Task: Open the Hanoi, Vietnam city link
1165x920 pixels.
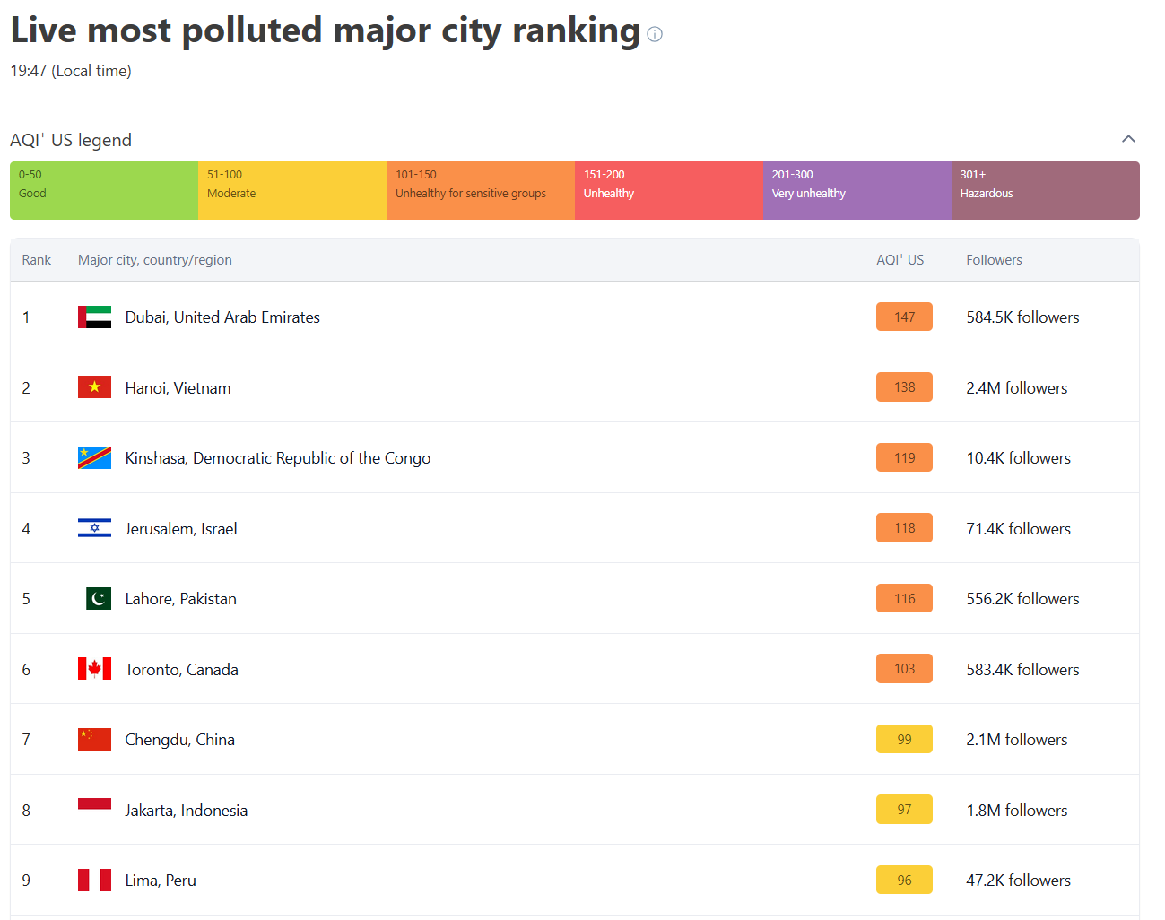Action: (x=178, y=388)
